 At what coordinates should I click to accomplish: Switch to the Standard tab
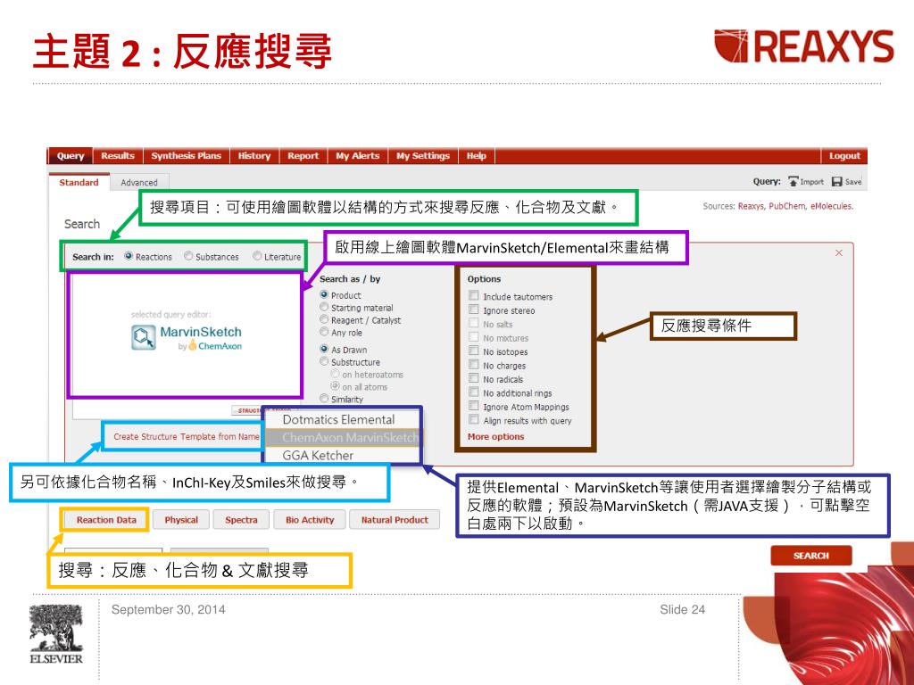point(79,182)
